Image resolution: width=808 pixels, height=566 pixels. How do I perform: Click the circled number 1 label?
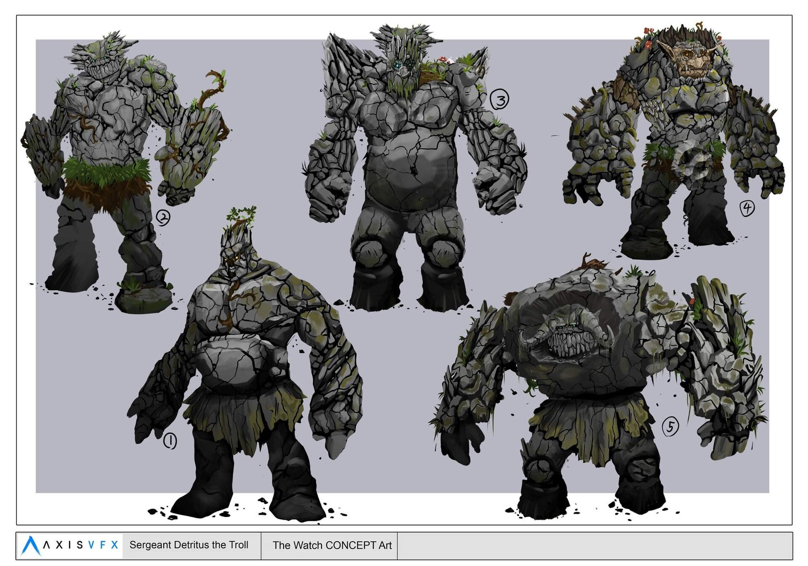tap(170, 441)
